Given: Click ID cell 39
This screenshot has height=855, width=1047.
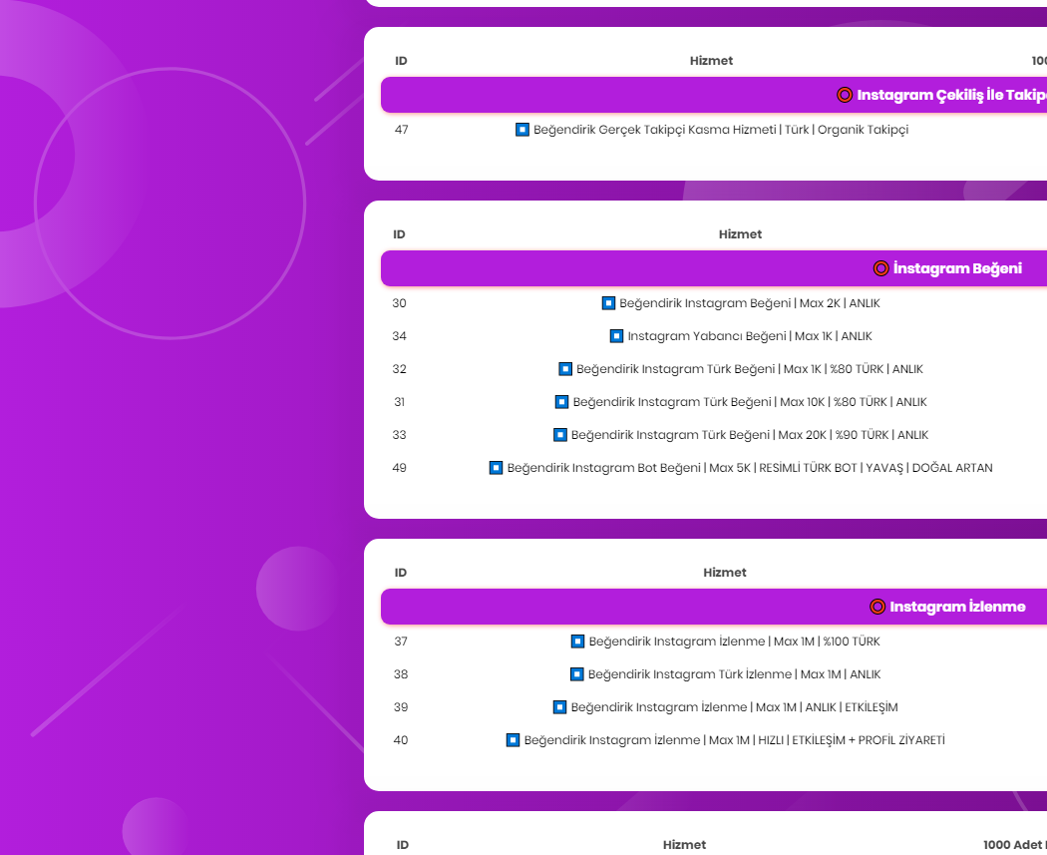Looking at the screenshot, I should [401, 707].
